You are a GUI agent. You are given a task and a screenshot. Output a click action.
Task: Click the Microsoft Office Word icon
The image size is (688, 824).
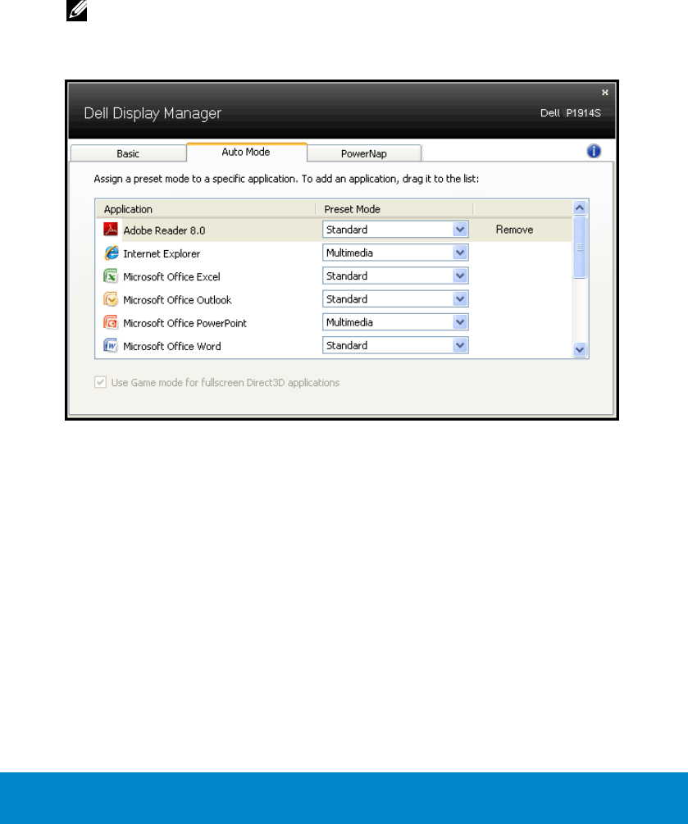pyautogui.click(x=111, y=345)
